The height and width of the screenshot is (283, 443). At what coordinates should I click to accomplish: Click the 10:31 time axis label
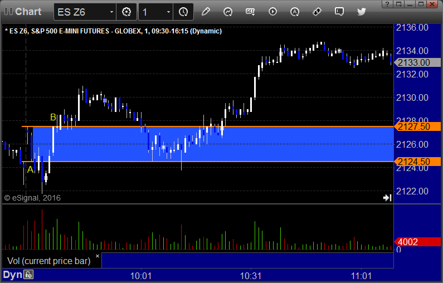point(251,276)
